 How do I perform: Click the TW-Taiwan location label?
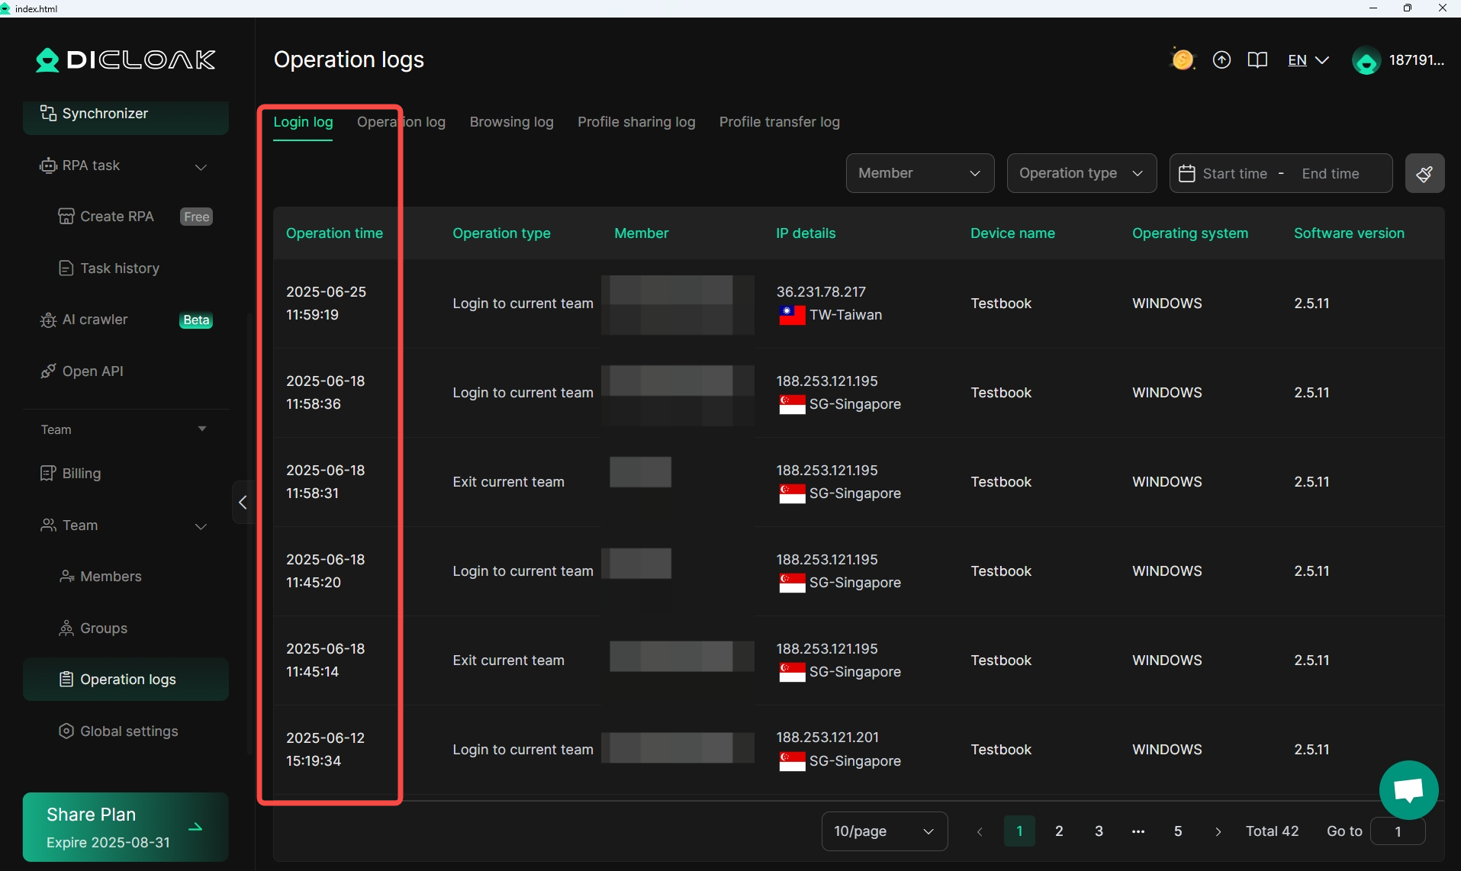click(845, 314)
